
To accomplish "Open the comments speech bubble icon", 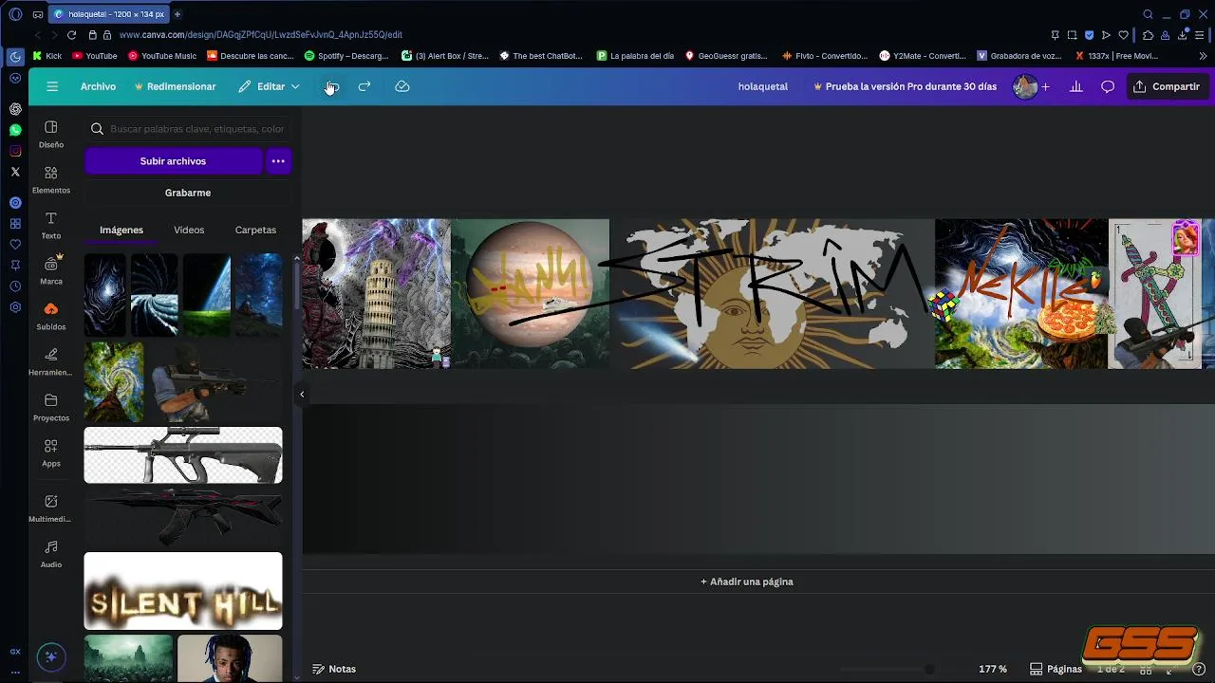I will pos(1108,86).
